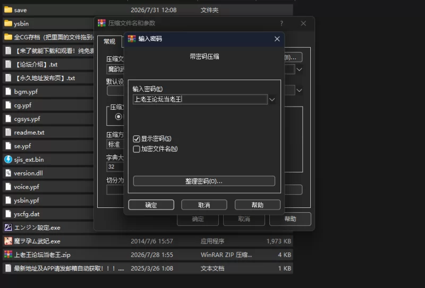
Task: Click the 【来了就能下载和观看 text file icon
Action: [x=8, y=50]
